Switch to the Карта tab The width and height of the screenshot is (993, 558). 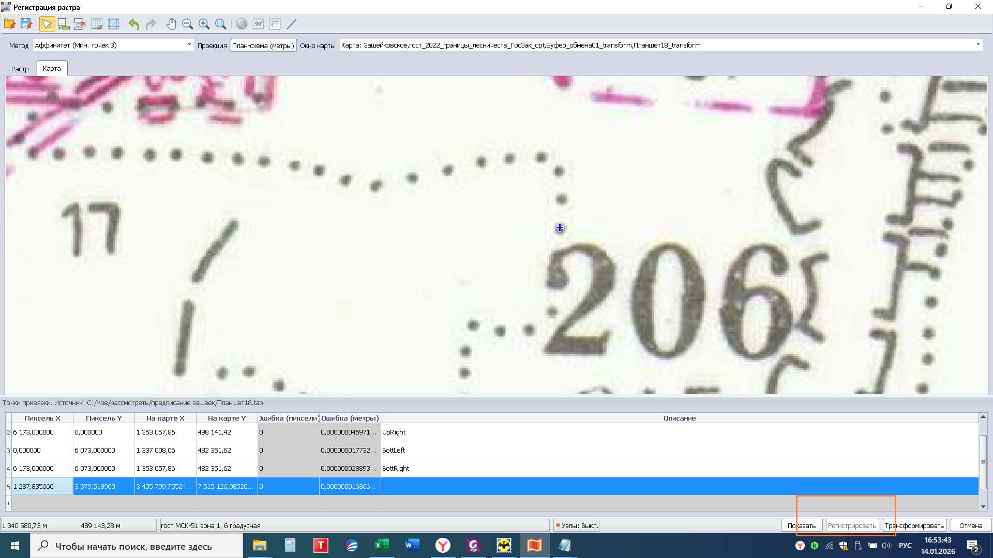coord(52,68)
